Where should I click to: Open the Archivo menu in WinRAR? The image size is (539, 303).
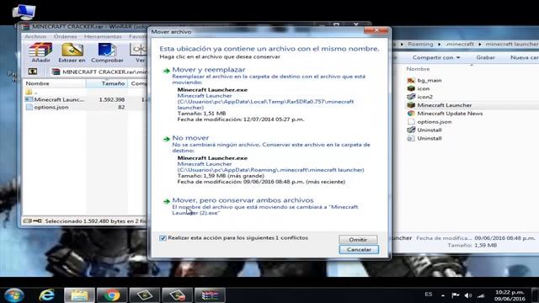35,36
